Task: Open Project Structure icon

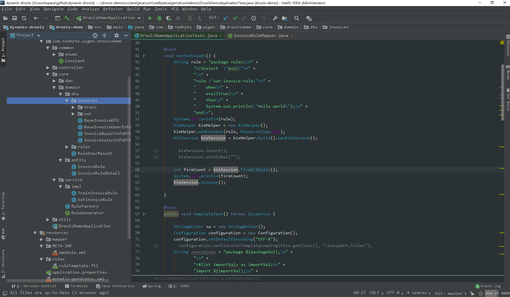Action: pos(284,18)
